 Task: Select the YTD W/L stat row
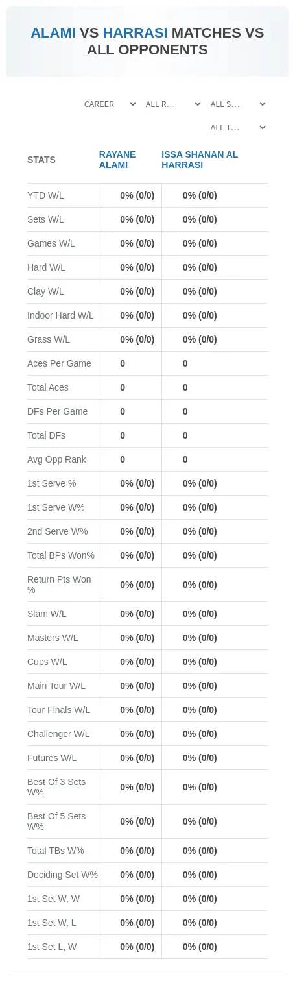pos(147,195)
